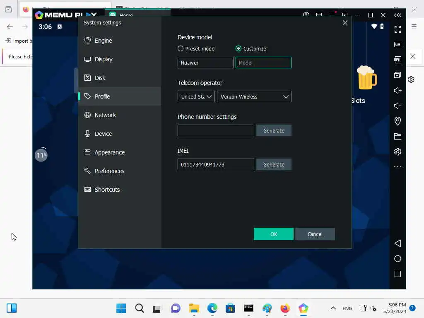
Task: Open Firefox from the taskbar
Action: click(285, 308)
